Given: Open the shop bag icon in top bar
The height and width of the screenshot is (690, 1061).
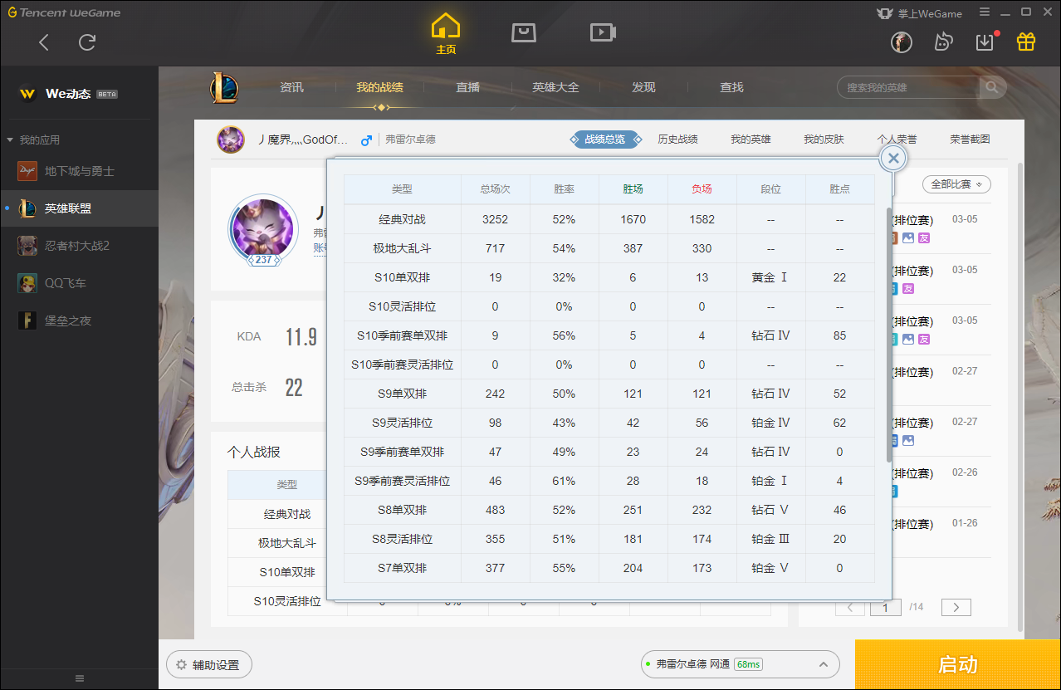Looking at the screenshot, I should [x=523, y=32].
